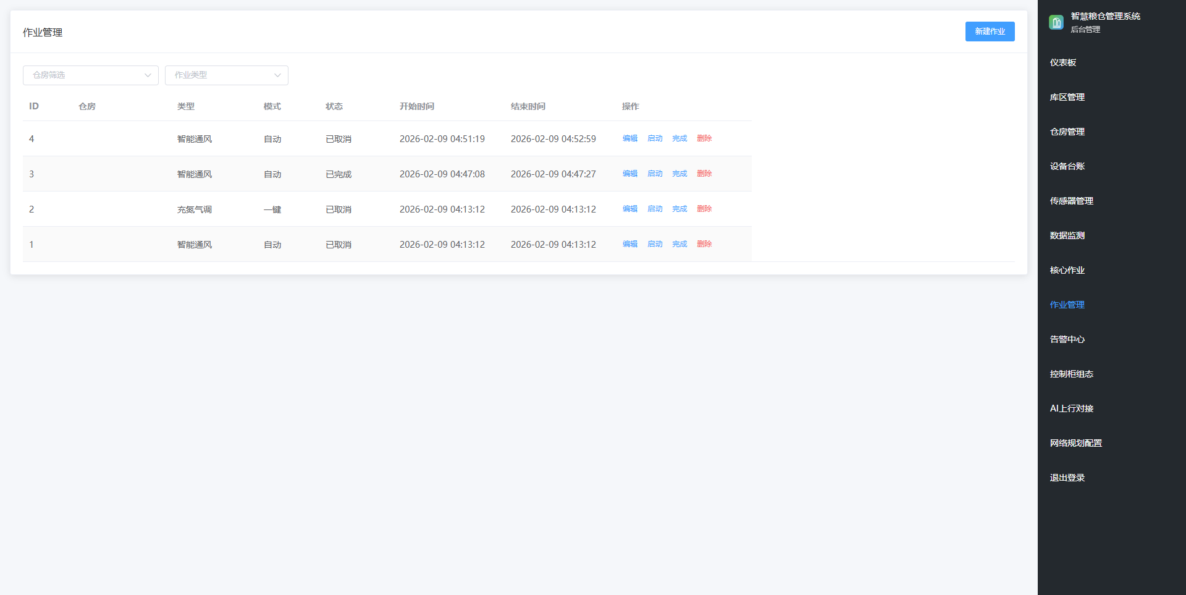Open the 仓房筛选 dropdown
This screenshot has height=595, width=1186.
91,75
